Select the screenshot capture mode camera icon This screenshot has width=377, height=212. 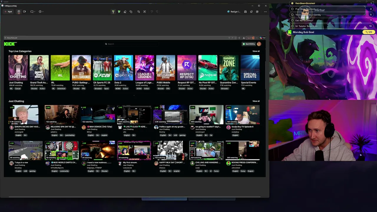(19, 11)
